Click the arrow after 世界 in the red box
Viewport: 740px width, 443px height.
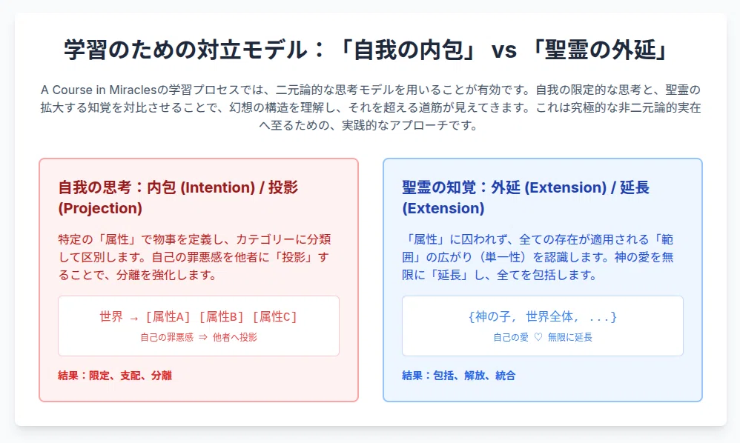click(x=134, y=318)
